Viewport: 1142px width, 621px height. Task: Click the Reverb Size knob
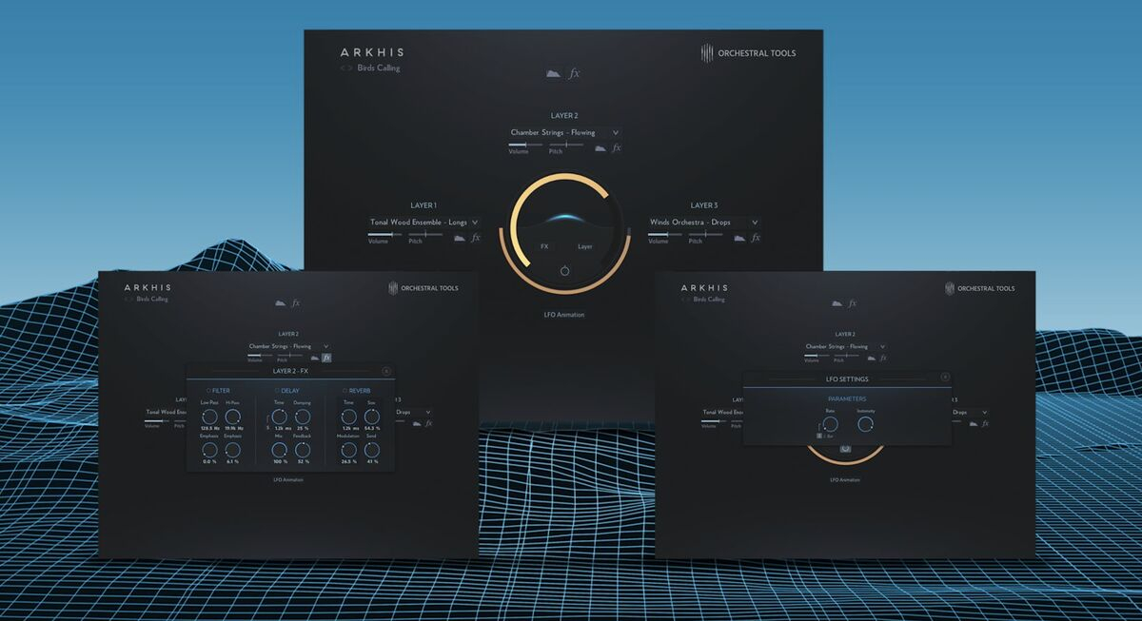371,417
